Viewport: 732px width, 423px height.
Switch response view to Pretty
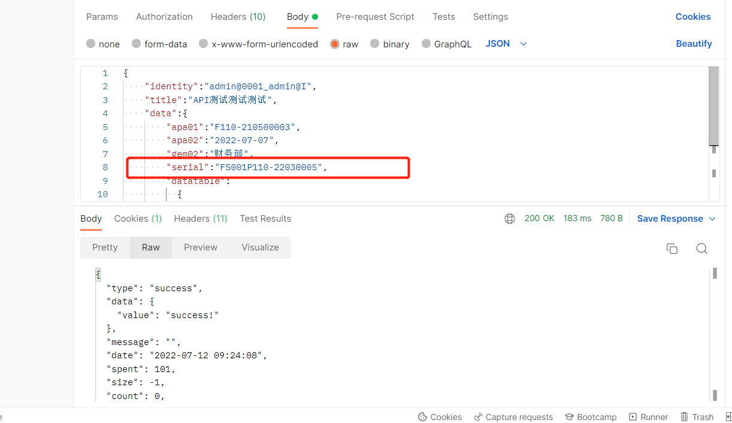105,247
